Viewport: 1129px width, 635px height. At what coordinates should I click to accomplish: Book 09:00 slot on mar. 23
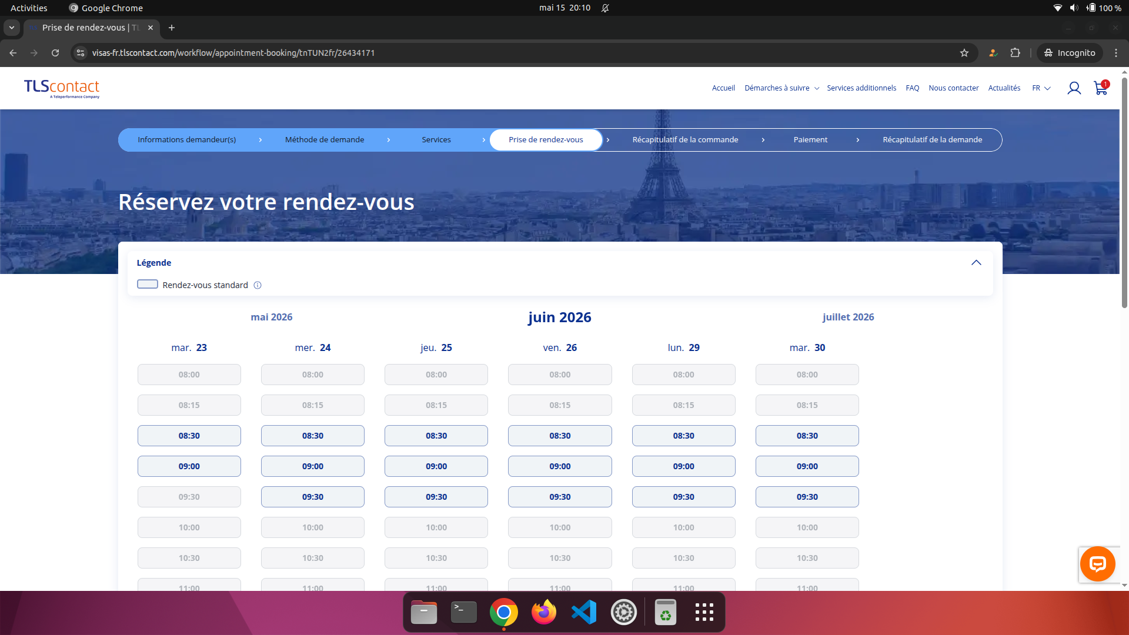tap(189, 467)
